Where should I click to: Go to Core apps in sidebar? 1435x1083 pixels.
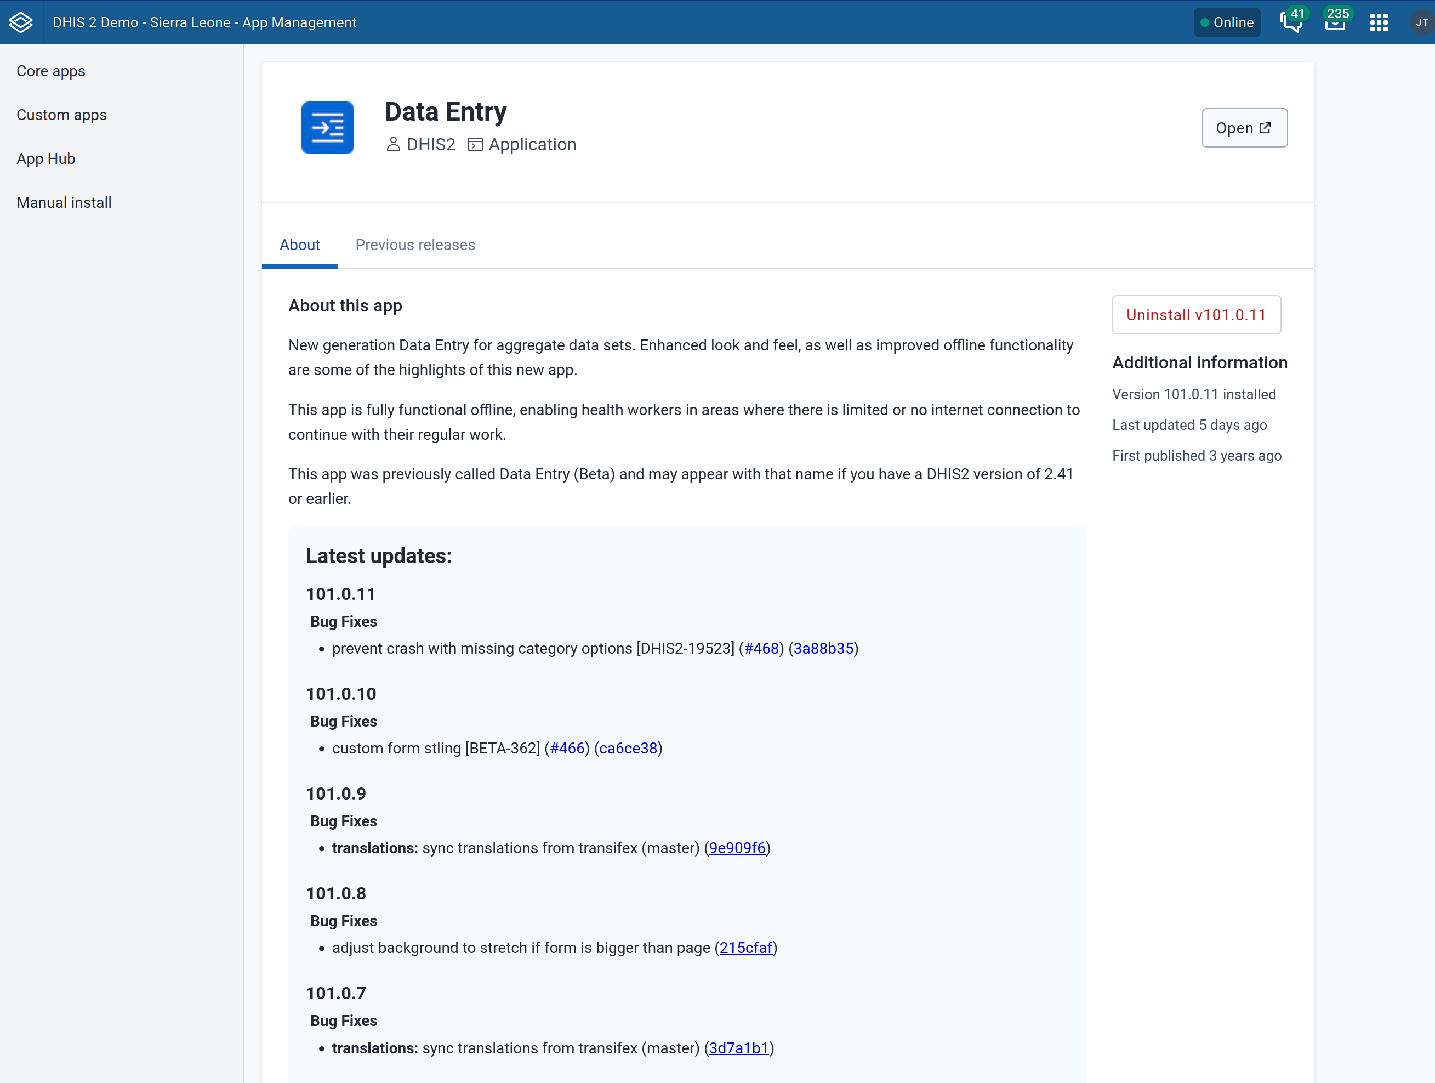click(50, 71)
